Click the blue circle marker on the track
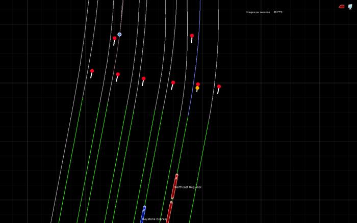This screenshot has width=357, height=223. (x=119, y=35)
